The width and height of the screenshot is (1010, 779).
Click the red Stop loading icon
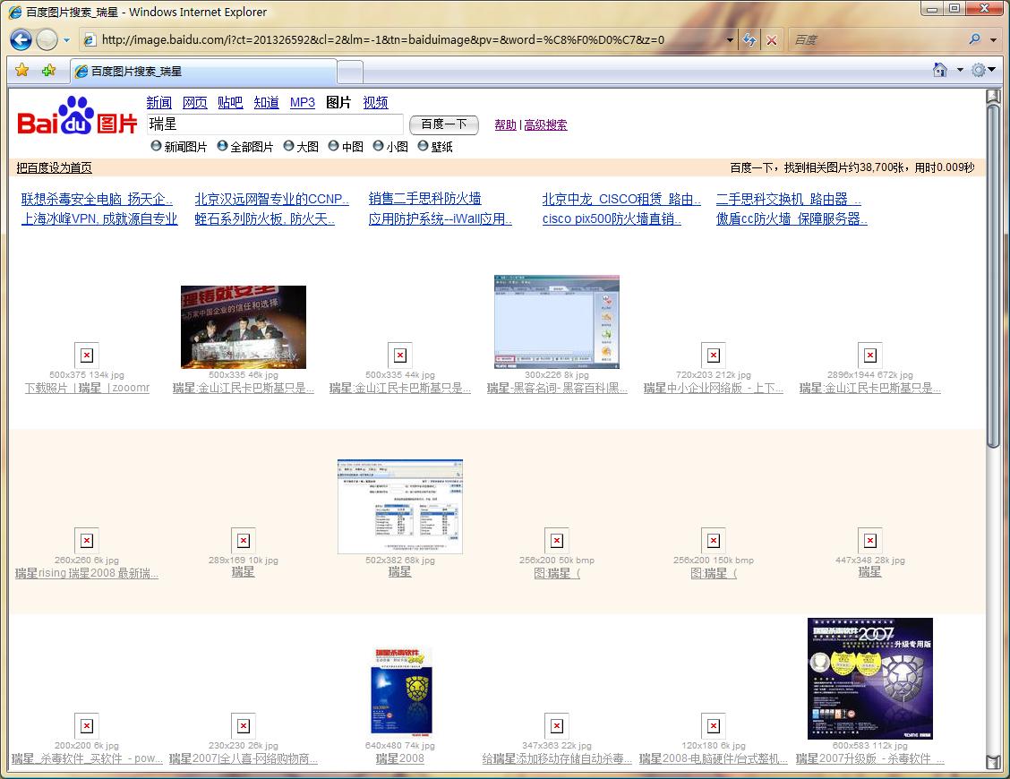(772, 40)
